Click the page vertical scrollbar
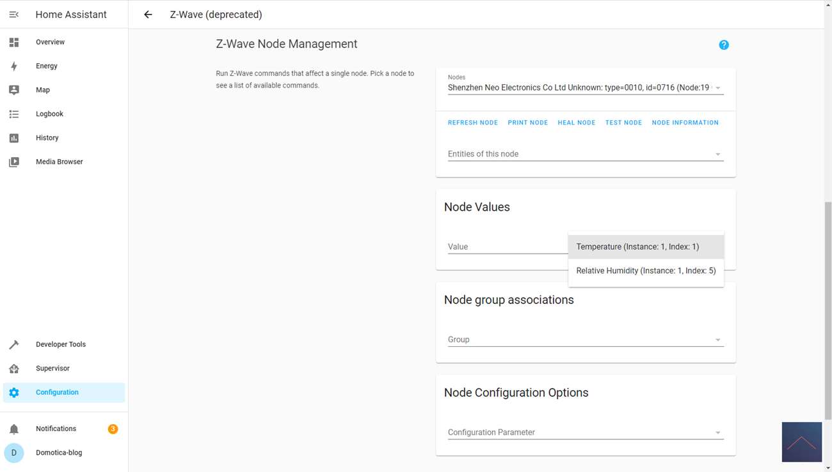 [828, 307]
